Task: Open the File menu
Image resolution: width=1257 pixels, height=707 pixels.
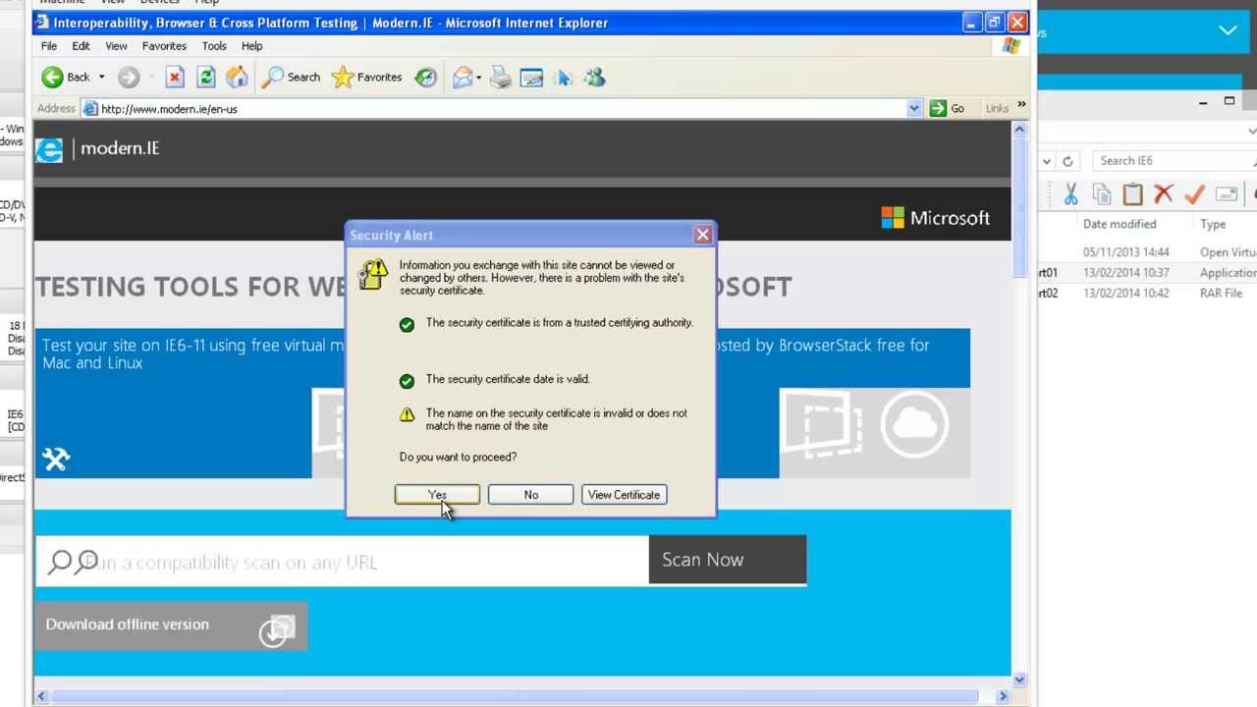Action: (x=49, y=46)
